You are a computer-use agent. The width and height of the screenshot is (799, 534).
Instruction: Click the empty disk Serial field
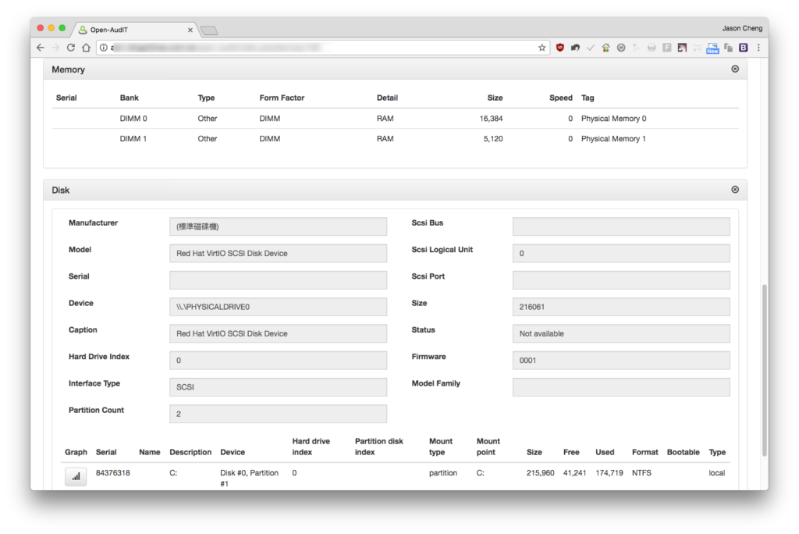(x=279, y=280)
